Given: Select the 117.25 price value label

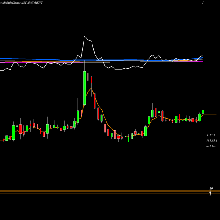Looking at the screenshot, I should point(211,135).
